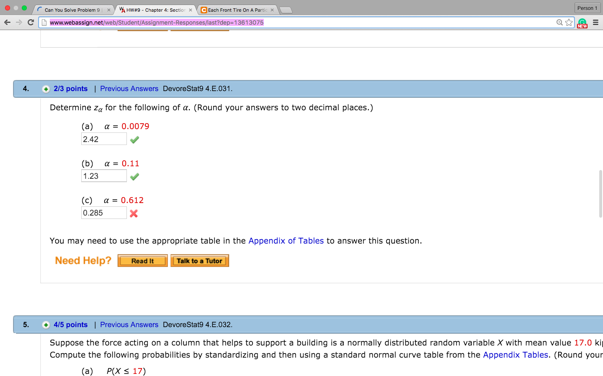
Task: Click the green checkmark beside answer 1.23
Action: [x=134, y=176]
